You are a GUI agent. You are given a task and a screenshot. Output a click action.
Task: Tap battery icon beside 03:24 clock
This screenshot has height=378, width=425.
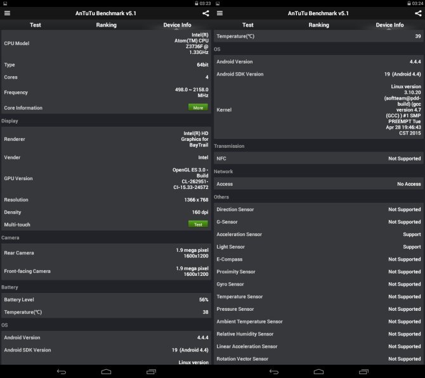pyautogui.click(x=409, y=3)
